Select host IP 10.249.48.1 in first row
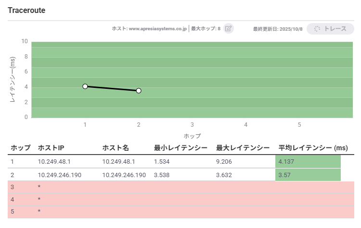The image size is (361, 228). coord(54,161)
